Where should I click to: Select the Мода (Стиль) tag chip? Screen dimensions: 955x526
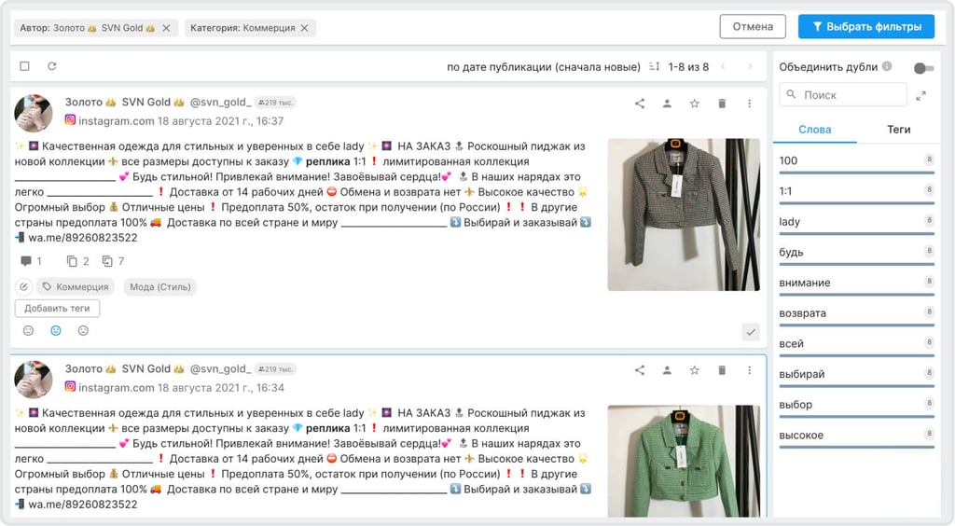point(160,286)
